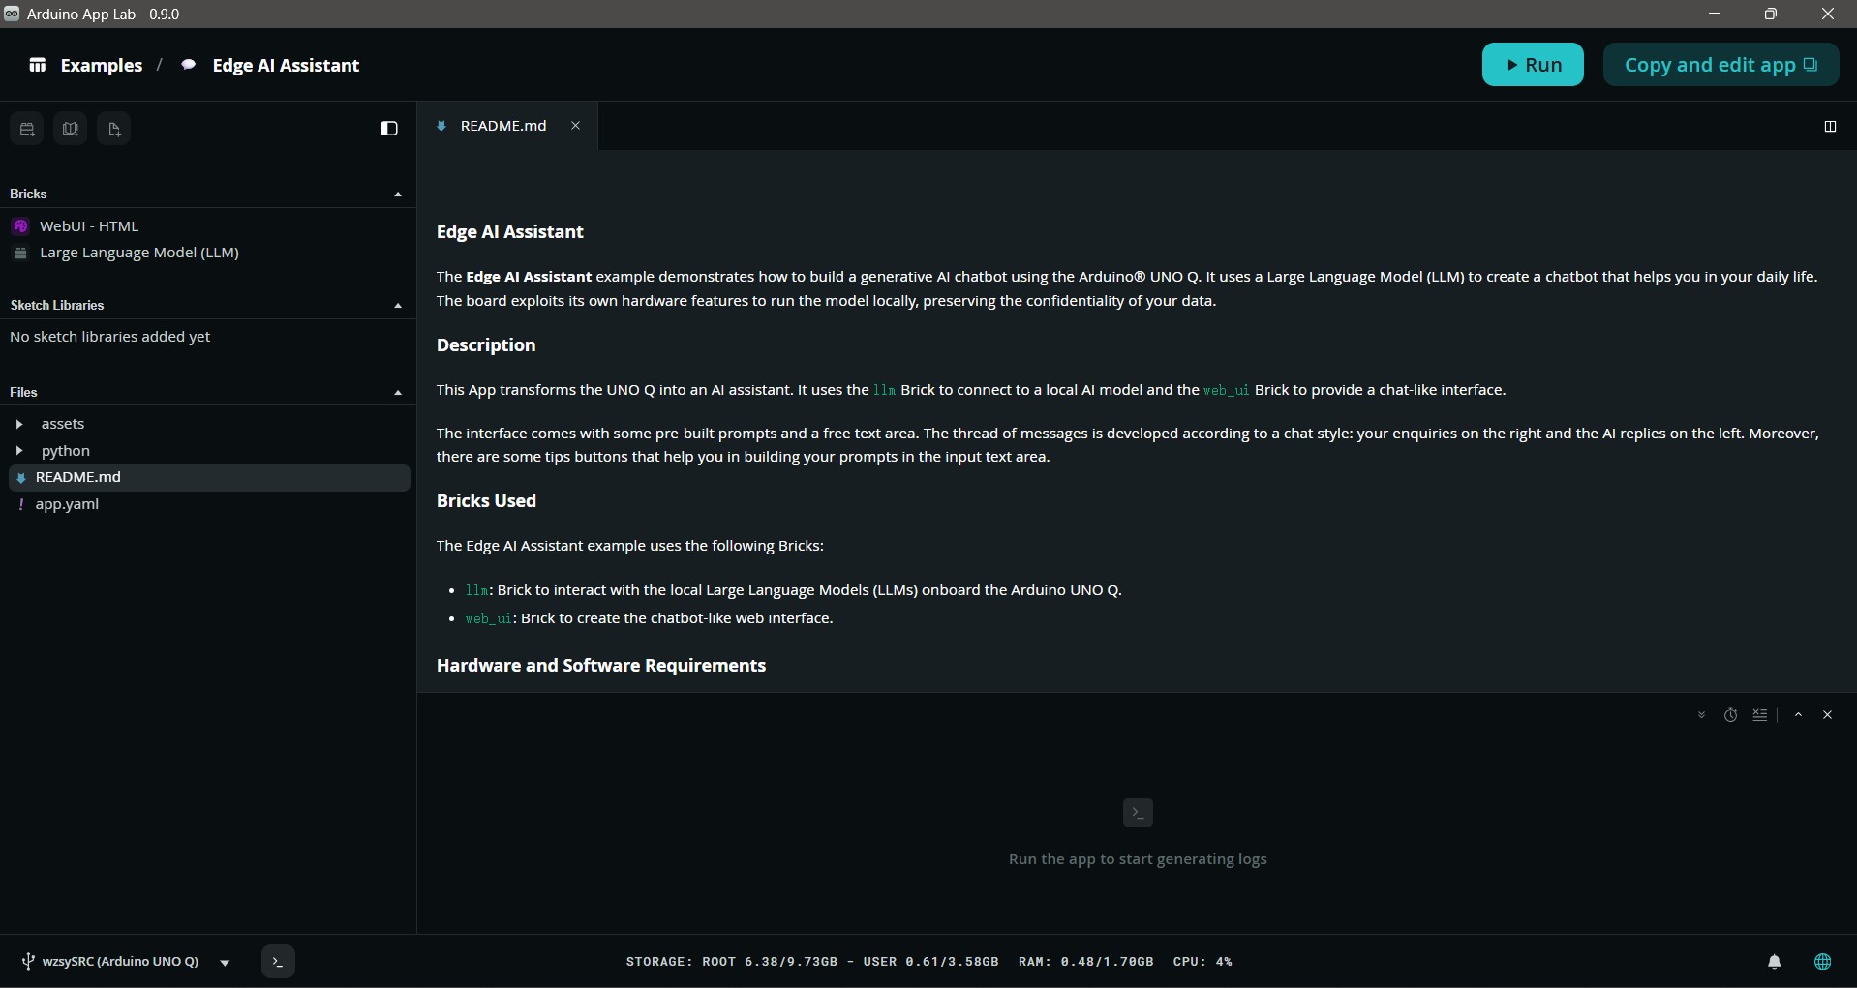Click the Examples grid icon in breadcrumb
Image resolution: width=1857 pixels, height=988 pixels.
click(38, 65)
